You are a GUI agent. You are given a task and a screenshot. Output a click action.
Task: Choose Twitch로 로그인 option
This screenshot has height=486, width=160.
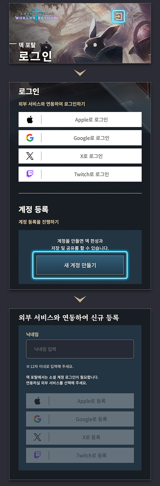[80, 174]
